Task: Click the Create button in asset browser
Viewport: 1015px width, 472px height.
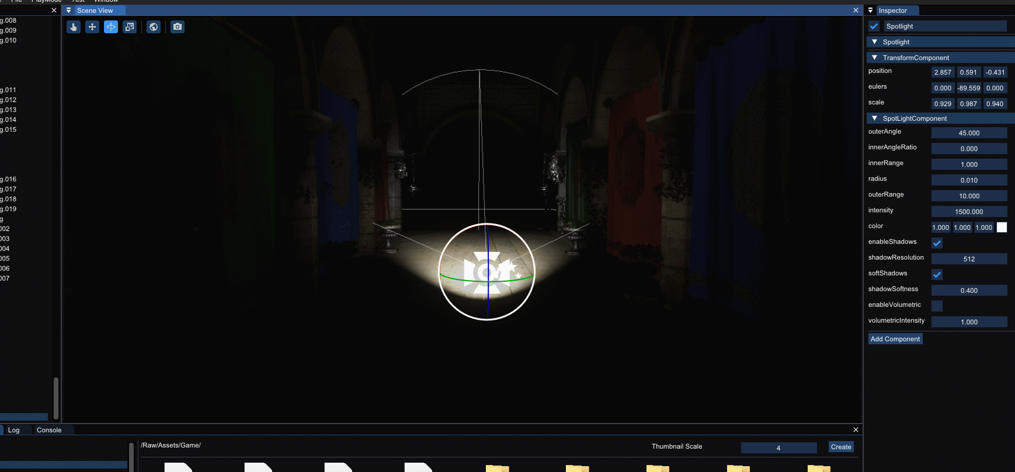Action: click(841, 447)
